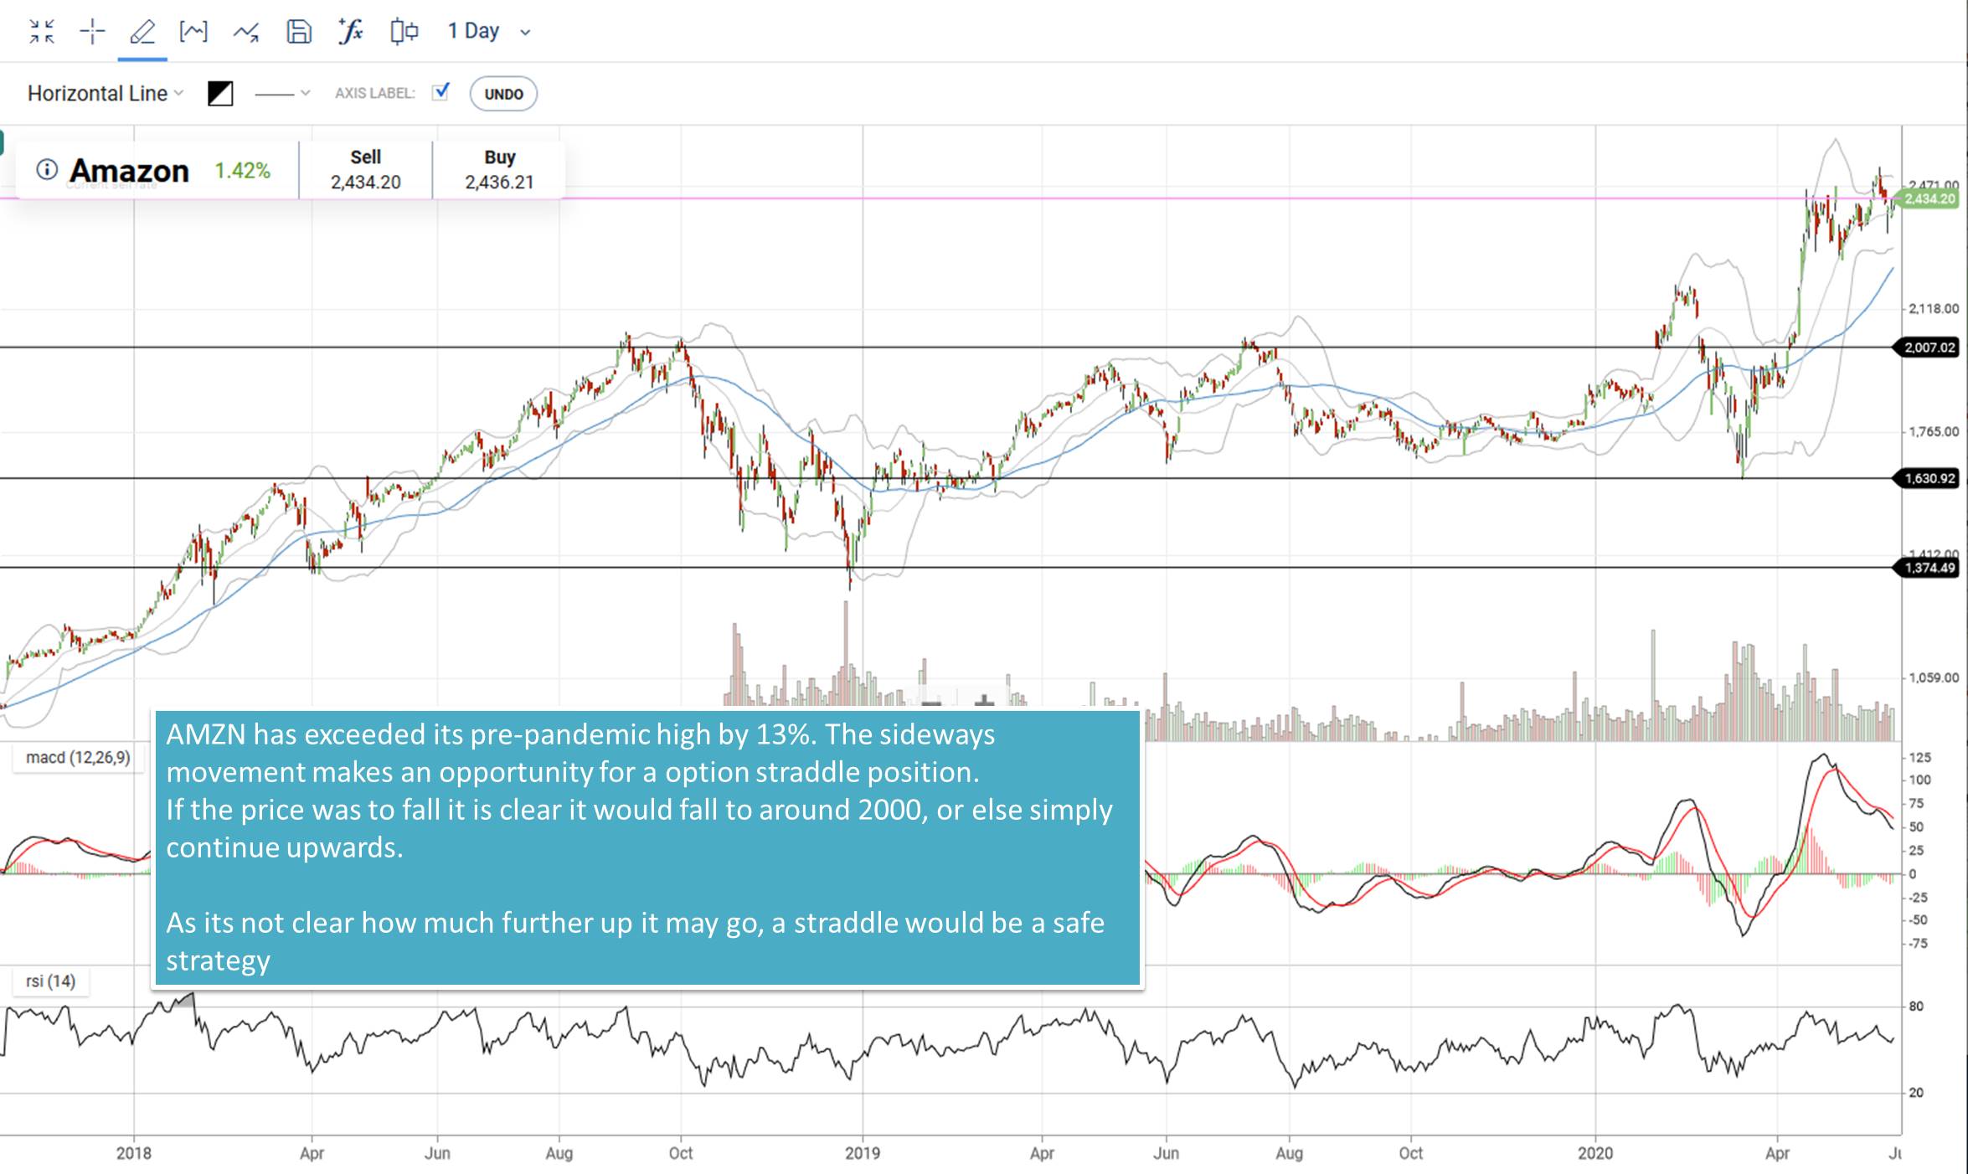The image size is (1968, 1174).
Task: Click the Buy 2,436.21 price panel
Action: [498, 170]
